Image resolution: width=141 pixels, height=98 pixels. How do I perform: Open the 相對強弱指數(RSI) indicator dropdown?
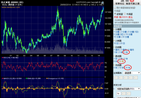point(128,89)
